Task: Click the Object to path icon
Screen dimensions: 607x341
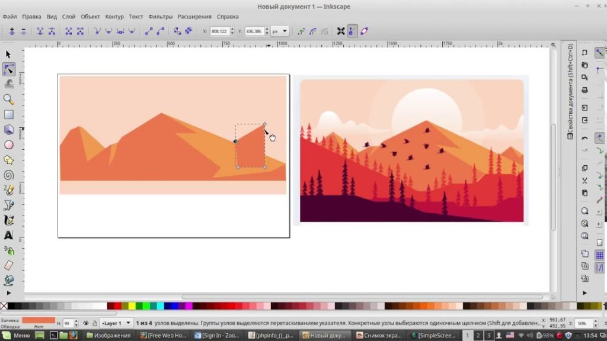Action: coord(177,31)
